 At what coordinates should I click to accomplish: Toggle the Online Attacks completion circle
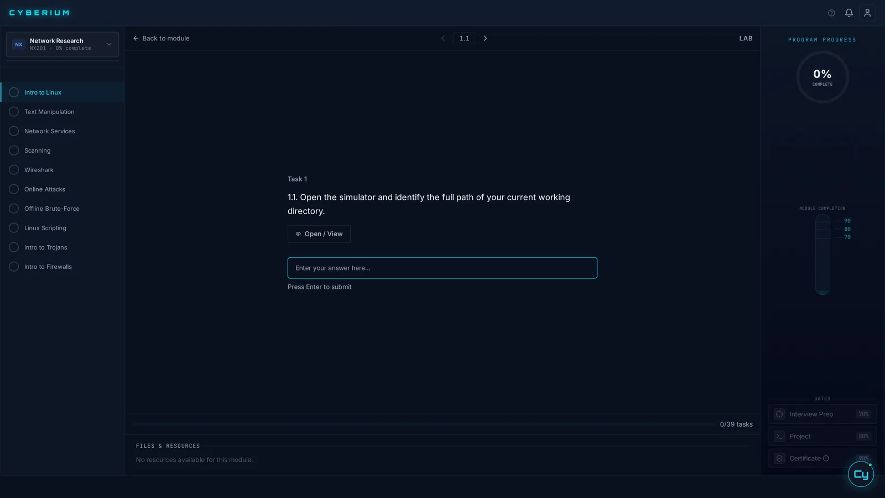click(x=14, y=189)
